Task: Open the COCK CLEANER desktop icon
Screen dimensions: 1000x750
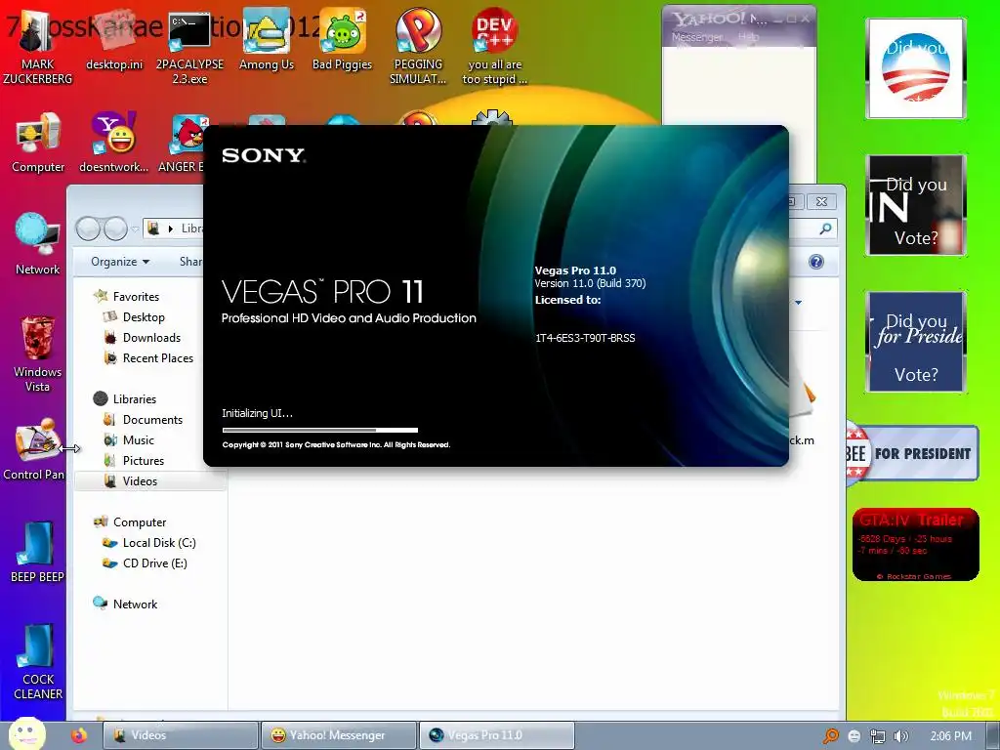Action: [x=38, y=662]
